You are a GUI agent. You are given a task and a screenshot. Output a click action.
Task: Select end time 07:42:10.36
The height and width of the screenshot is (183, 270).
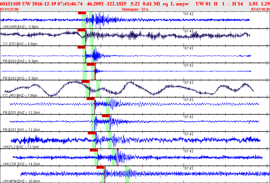coord(261,9)
